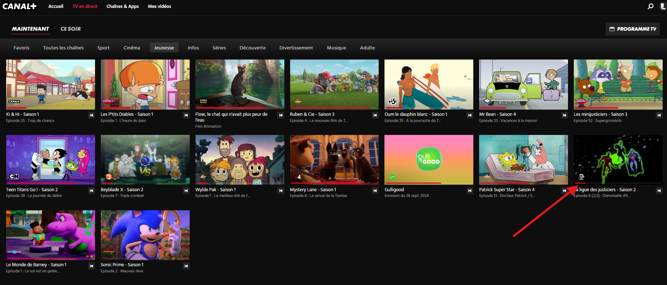The image size is (667, 285).
Task: Open title link Sonic Prime - Saison 1
Action: click(x=122, y=265)
